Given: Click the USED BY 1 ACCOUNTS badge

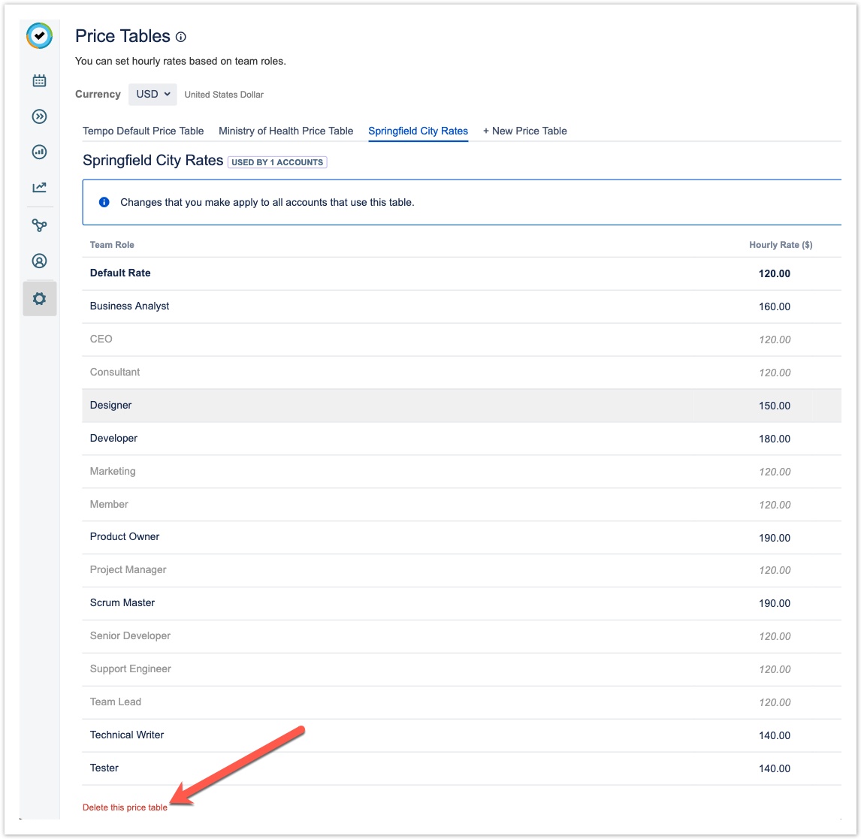Looking at the screenshot, I should pyautogui.click(x=277, y=162).
